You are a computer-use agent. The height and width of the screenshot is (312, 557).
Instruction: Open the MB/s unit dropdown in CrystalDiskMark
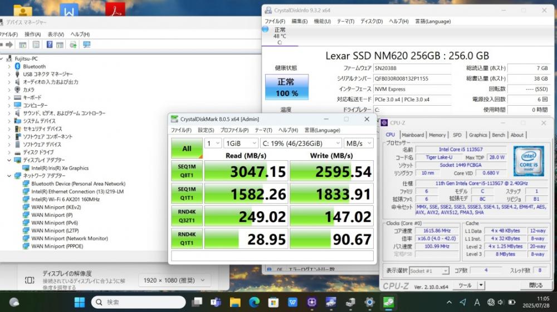click(358, 143)
